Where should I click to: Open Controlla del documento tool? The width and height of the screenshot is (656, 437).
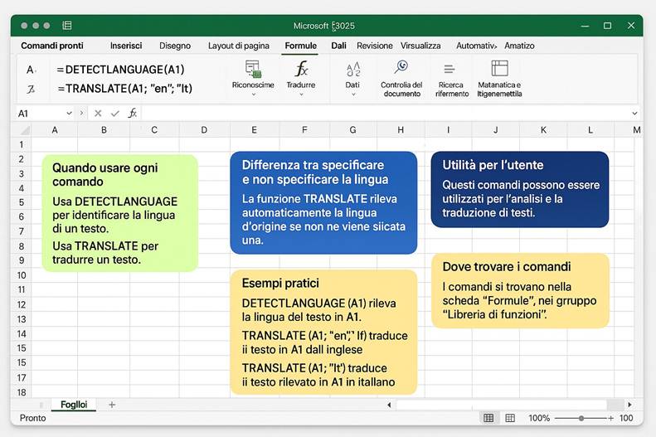pyautogui.click(x=401, y=67)
